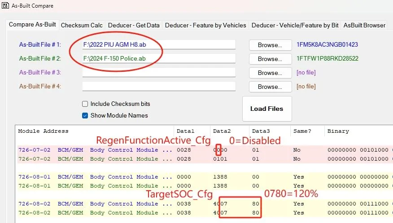Select 726-07-02 row with Data2 0101
The image size is (393, 223).
pyautogui.click(x=205, y=159)
